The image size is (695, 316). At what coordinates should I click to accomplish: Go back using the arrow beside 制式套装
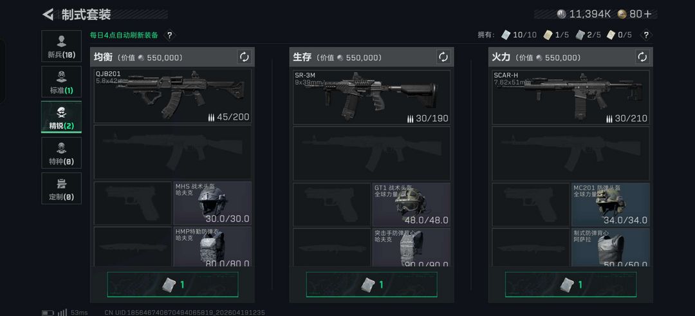pyautogui.click(x=48, y=14)
